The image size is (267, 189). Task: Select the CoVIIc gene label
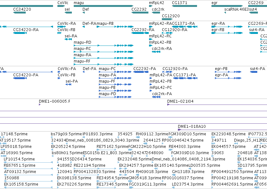coord(63,3)
